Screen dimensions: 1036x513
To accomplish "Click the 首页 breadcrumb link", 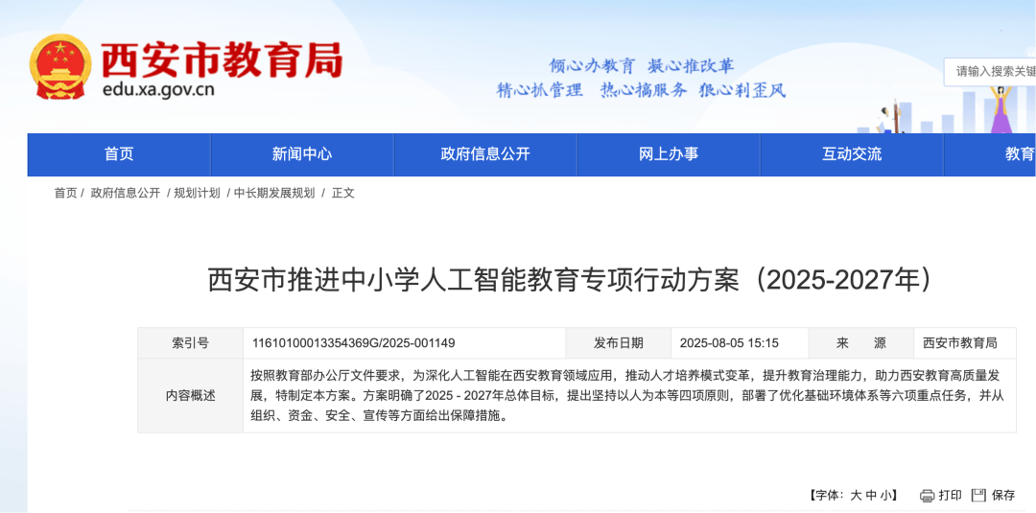I will coord(65,193).
